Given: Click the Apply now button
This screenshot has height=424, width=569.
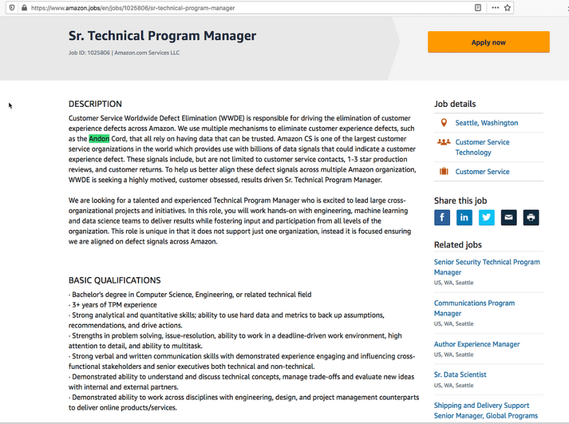Looking at the screenshot, I should point(488,42).
